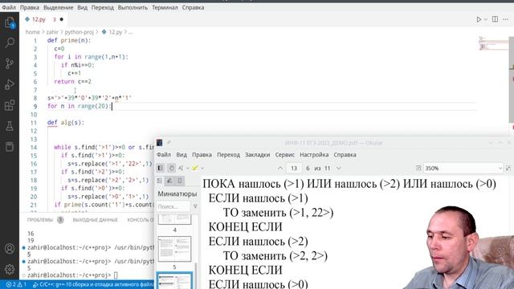Image resolution: width=514 pixels, height=289 pixels.
Task: Click PDF text 'ТО заменить (>2, 2>)'
Action: (x=275, y=256)
